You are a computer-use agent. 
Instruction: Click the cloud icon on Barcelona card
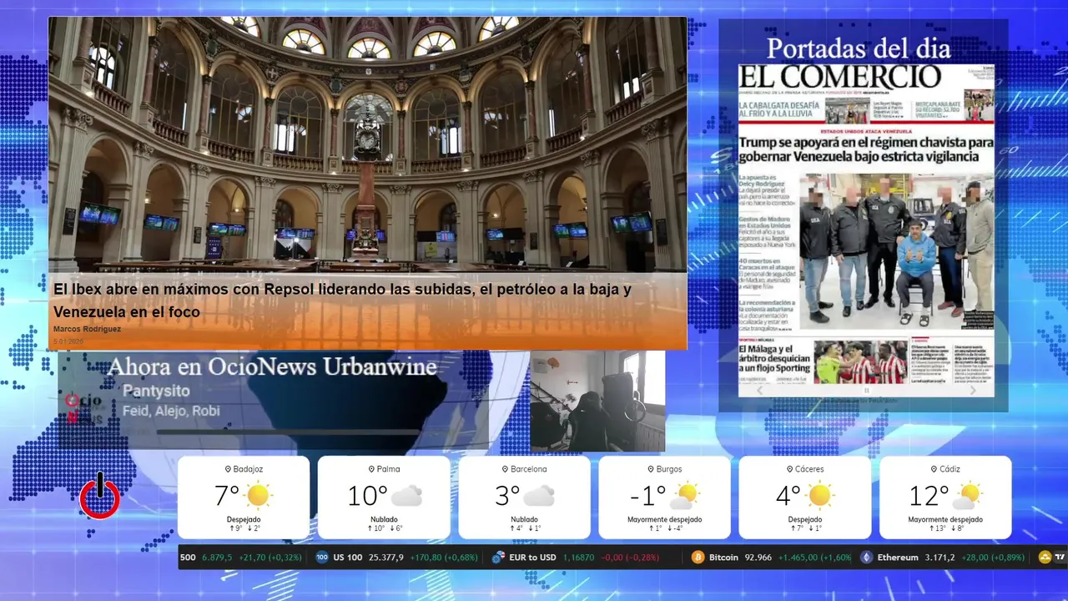click(x=539, y=496)
